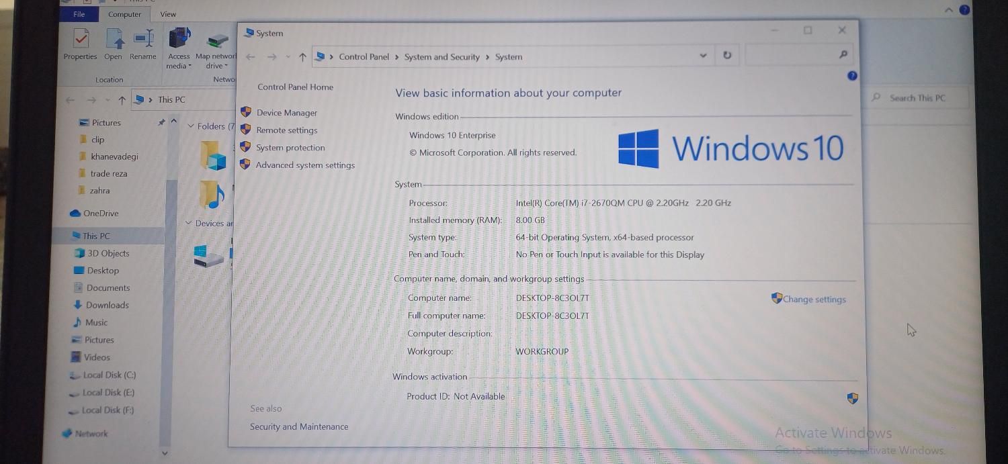
Task: Click the "Windows 10 Enterprise" edition text
Action: [452, 136]
